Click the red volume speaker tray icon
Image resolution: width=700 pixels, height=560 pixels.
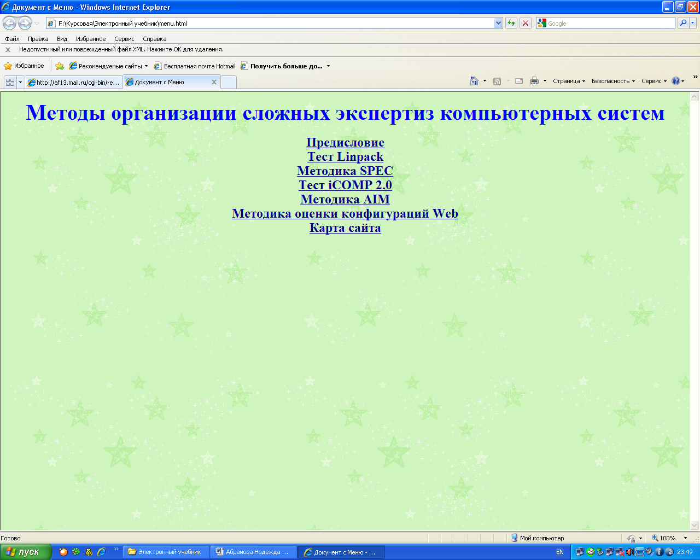click(x=629, y=552)
